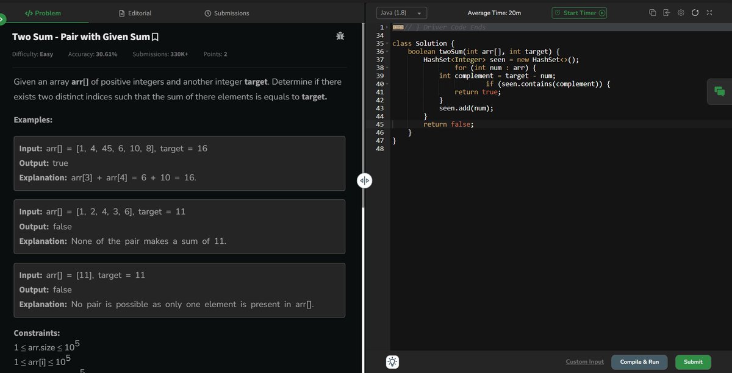Click the third example input arr[] = [11]
The width and height of the screenshot is (732, 373).
[x=82, y=275]
